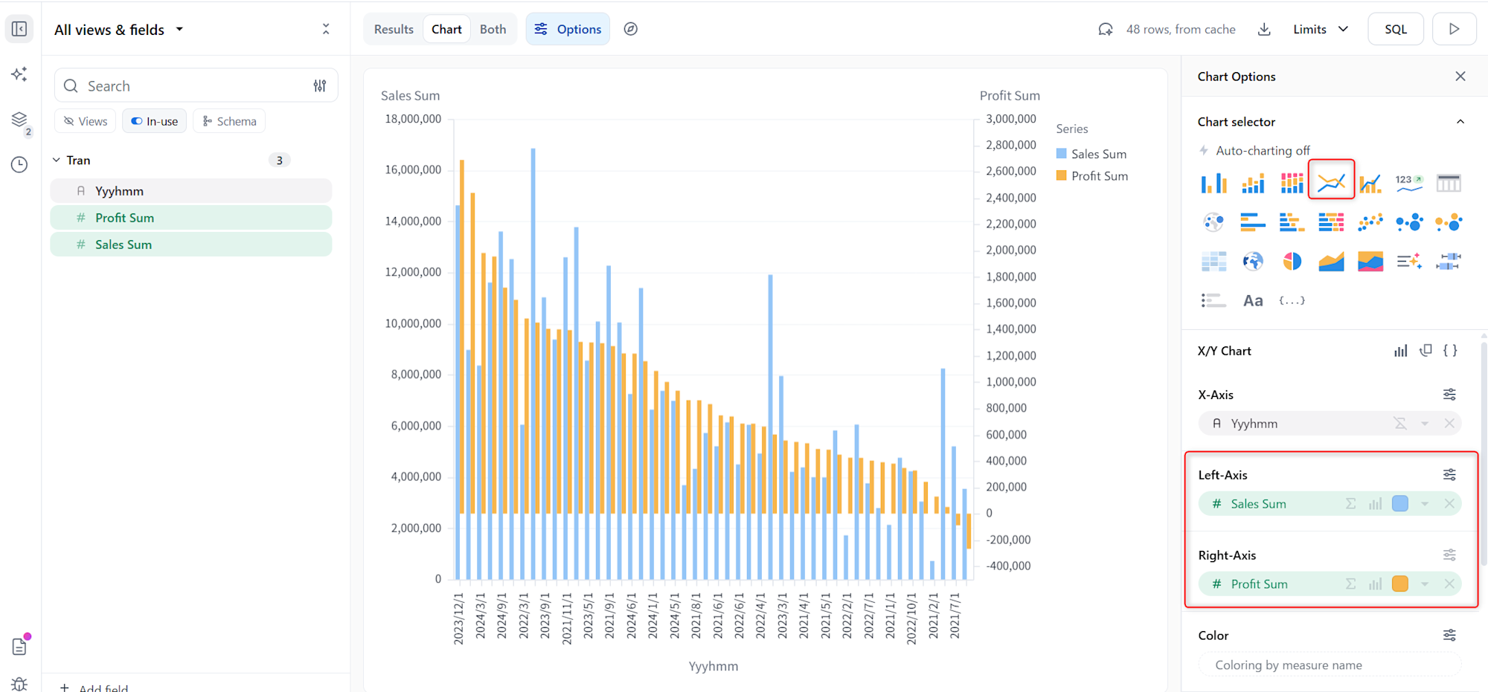The image size is (1488, 692).
Task: Switch to the Both tab
Action: pyautogui.click(x=493, y=29)
